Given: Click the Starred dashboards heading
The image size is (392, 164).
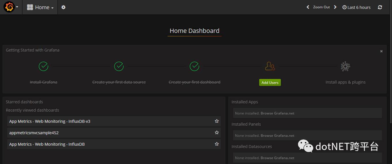Looking at the screenshot, I should pyautogui.click(x=24, y=102).
